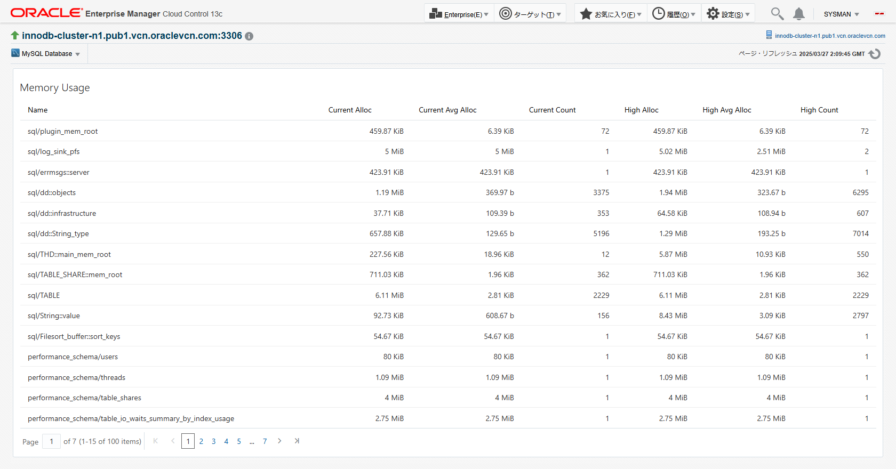Select the performance_schema/table_shares row name
Screen dimensions: 896x469
85,398
